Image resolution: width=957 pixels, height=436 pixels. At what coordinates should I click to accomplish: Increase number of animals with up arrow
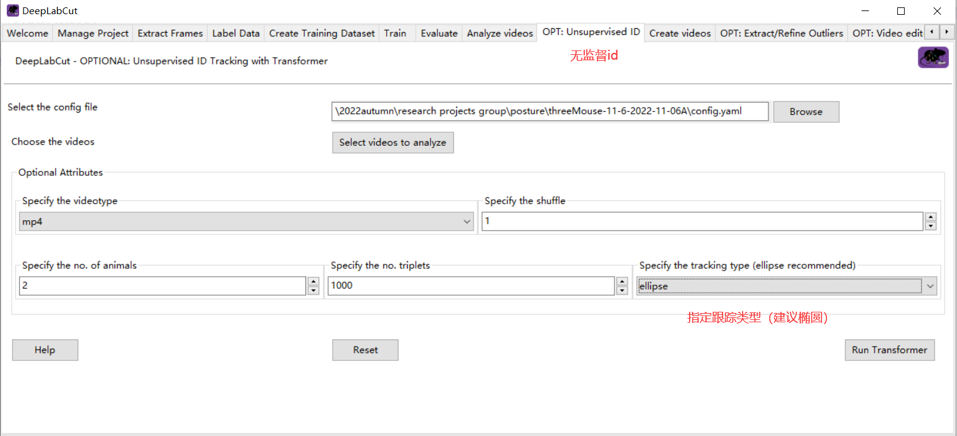[313, 281]
